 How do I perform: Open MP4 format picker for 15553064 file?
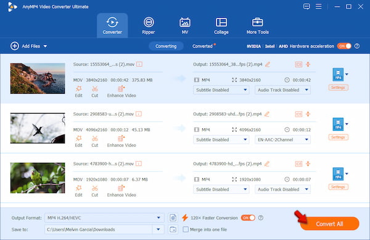click(x=340, y=74)
